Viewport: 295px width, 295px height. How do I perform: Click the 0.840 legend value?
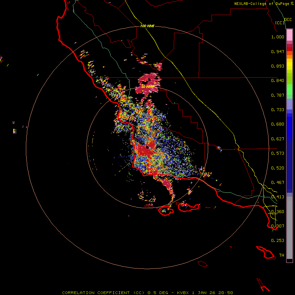click(278, 81)
